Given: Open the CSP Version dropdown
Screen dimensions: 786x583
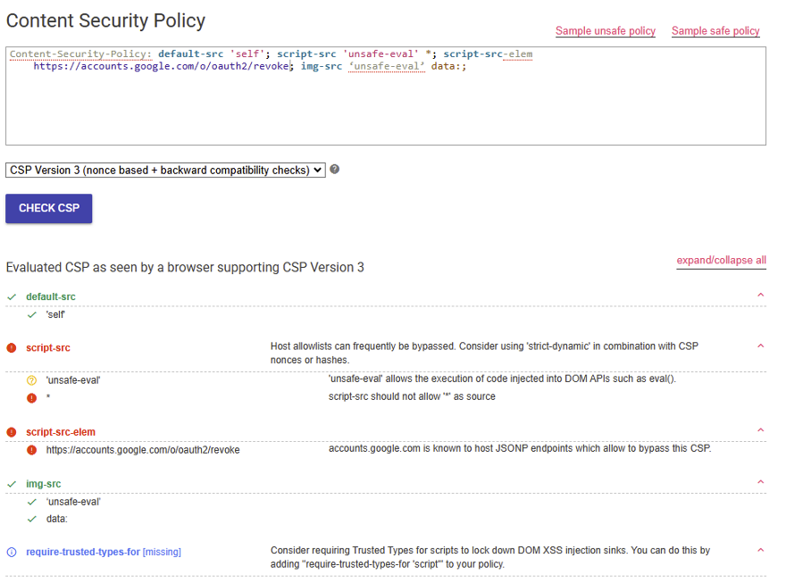Looking at the screenshot, I should tap(165, 170).
